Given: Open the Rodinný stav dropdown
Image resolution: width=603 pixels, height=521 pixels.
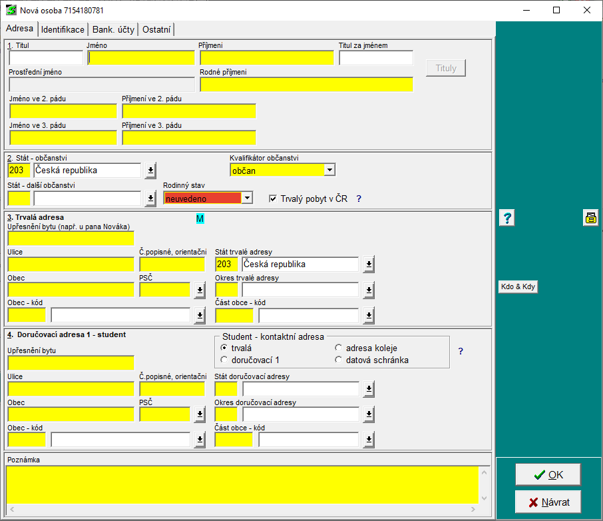Looking at the screenshot, I should pos(247,198).
